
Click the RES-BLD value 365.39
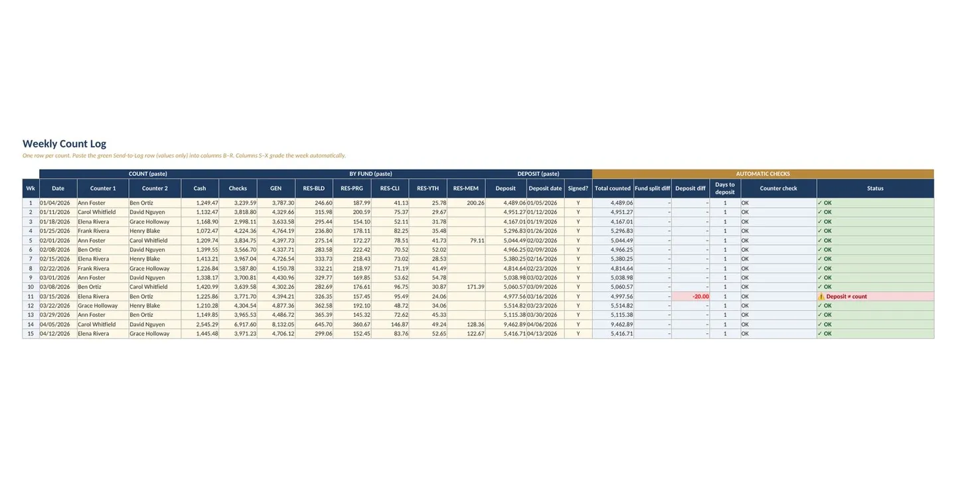tap(314, 315)
